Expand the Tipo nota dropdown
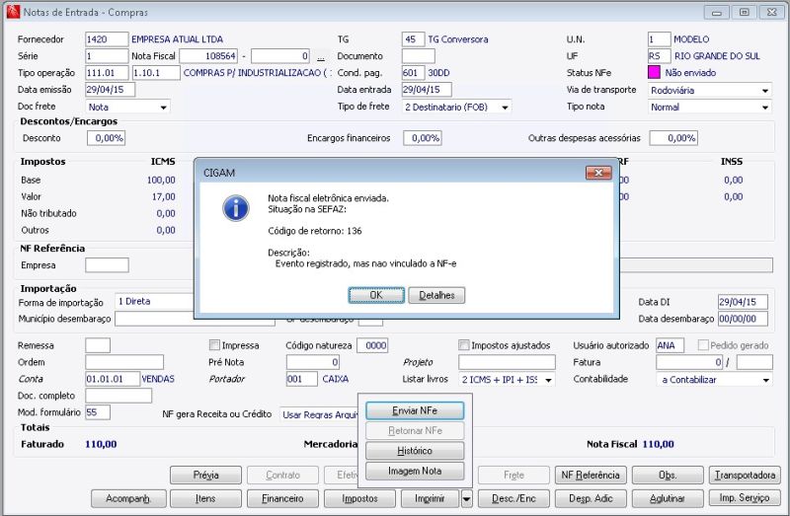 tap(709, 107)
